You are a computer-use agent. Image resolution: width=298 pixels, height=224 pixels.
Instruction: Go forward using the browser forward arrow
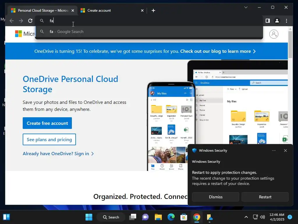21,21
